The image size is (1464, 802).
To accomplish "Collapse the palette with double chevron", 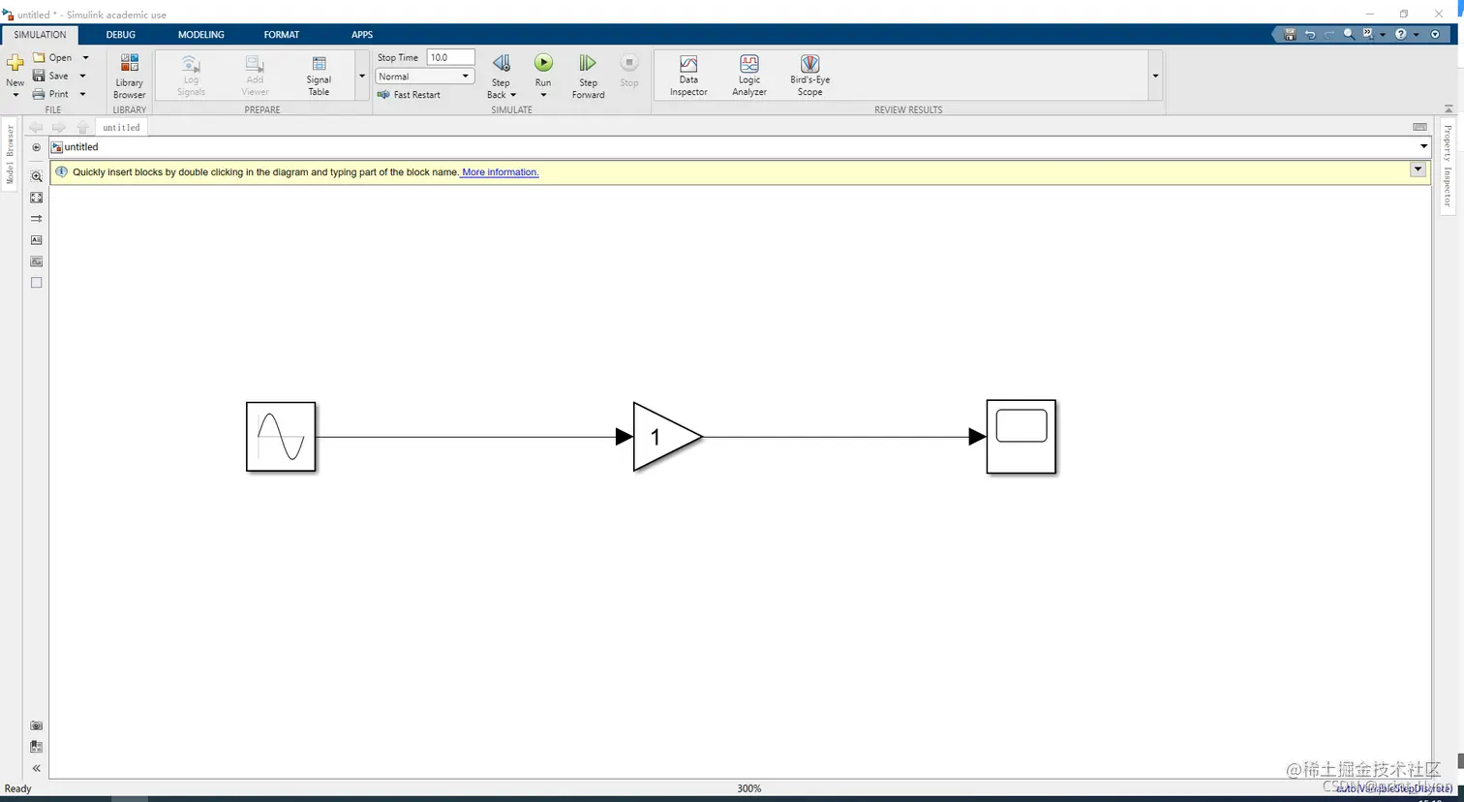I will (37, 768).
